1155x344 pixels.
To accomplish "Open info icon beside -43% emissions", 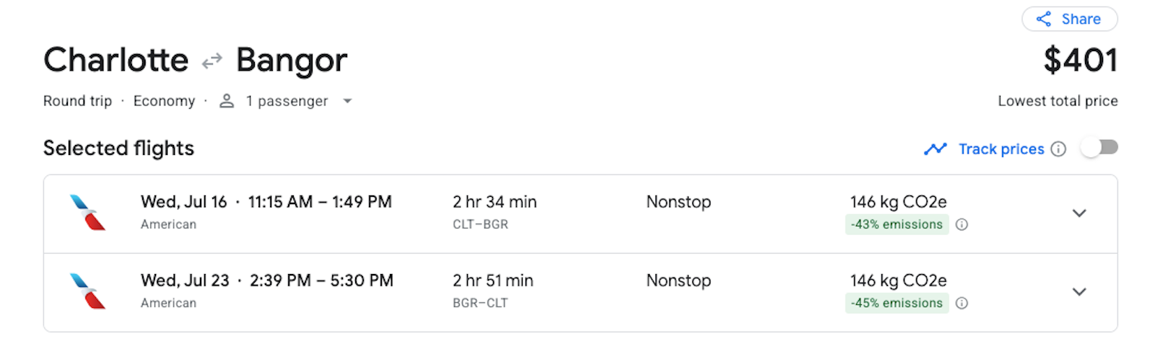I will coord(962,224).
